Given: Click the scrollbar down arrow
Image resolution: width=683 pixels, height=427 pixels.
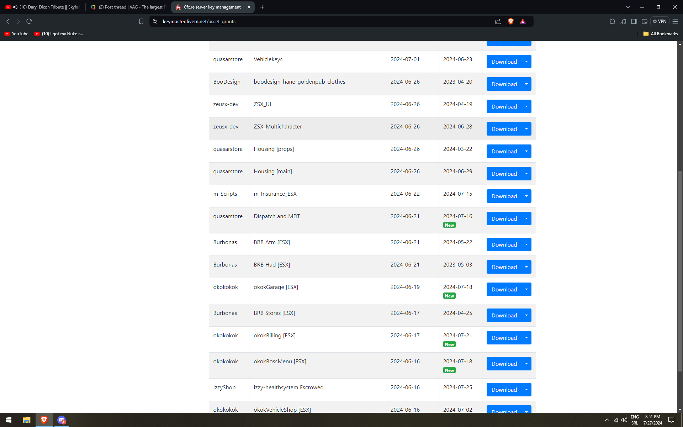Looking at the screenshot, I should (x=680, y=410).
